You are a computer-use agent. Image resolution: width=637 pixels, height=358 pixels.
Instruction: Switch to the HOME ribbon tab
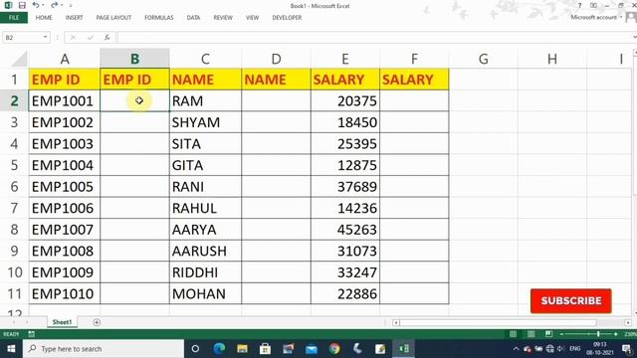pyautogui.click(x=44, y=18)
